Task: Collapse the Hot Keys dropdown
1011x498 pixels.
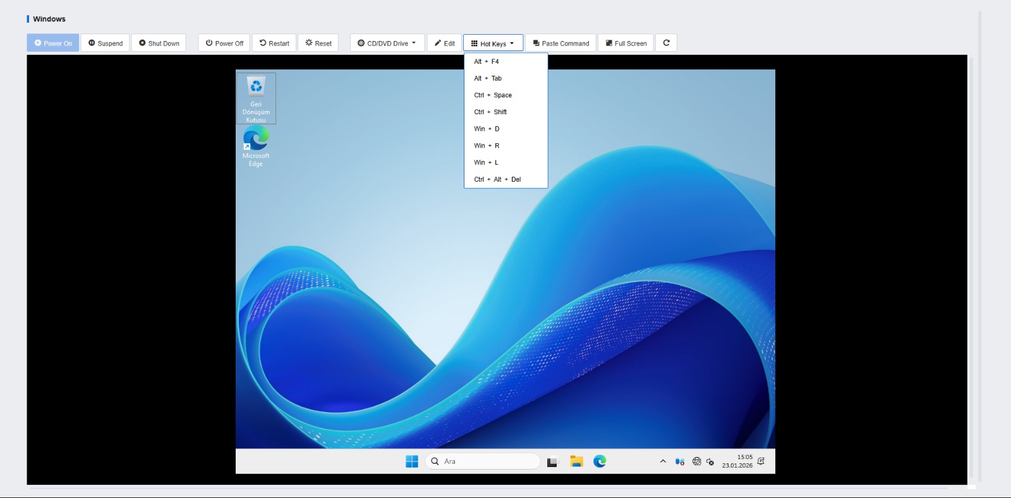Action: [493, 43]
